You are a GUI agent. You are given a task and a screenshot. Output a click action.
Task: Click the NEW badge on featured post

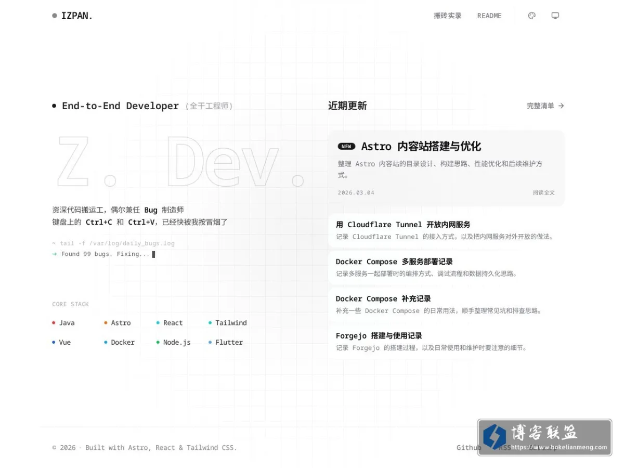(346, 147)
